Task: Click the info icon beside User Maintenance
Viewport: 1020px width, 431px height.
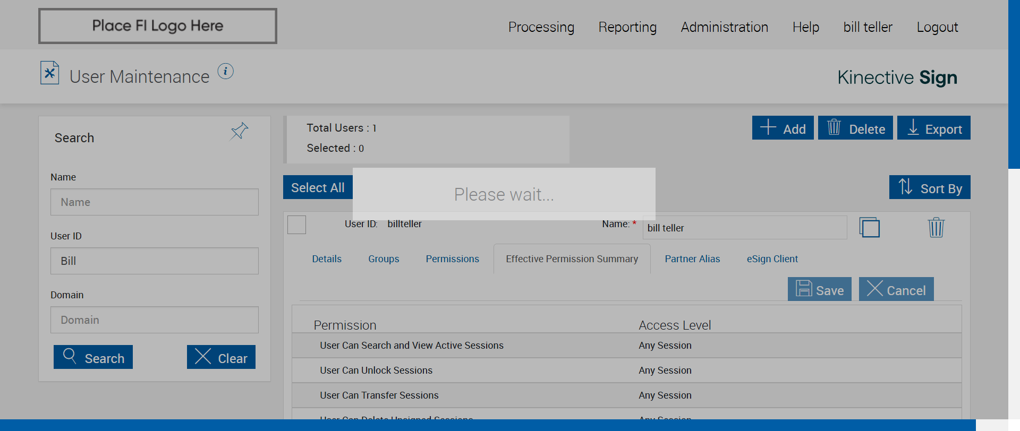Action: pos(225,71)
